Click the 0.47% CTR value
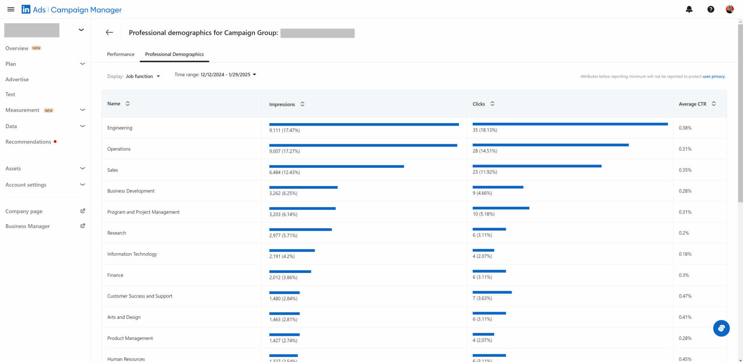 685,296
